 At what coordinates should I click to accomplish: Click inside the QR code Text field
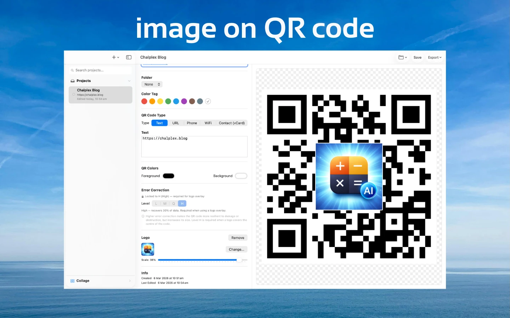194,146
